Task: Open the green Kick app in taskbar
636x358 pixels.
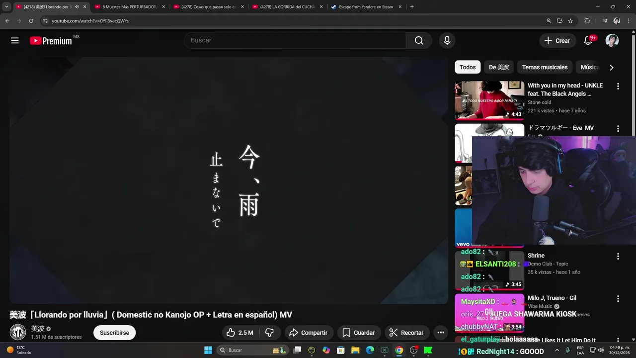Action: [x=428, y=350]
